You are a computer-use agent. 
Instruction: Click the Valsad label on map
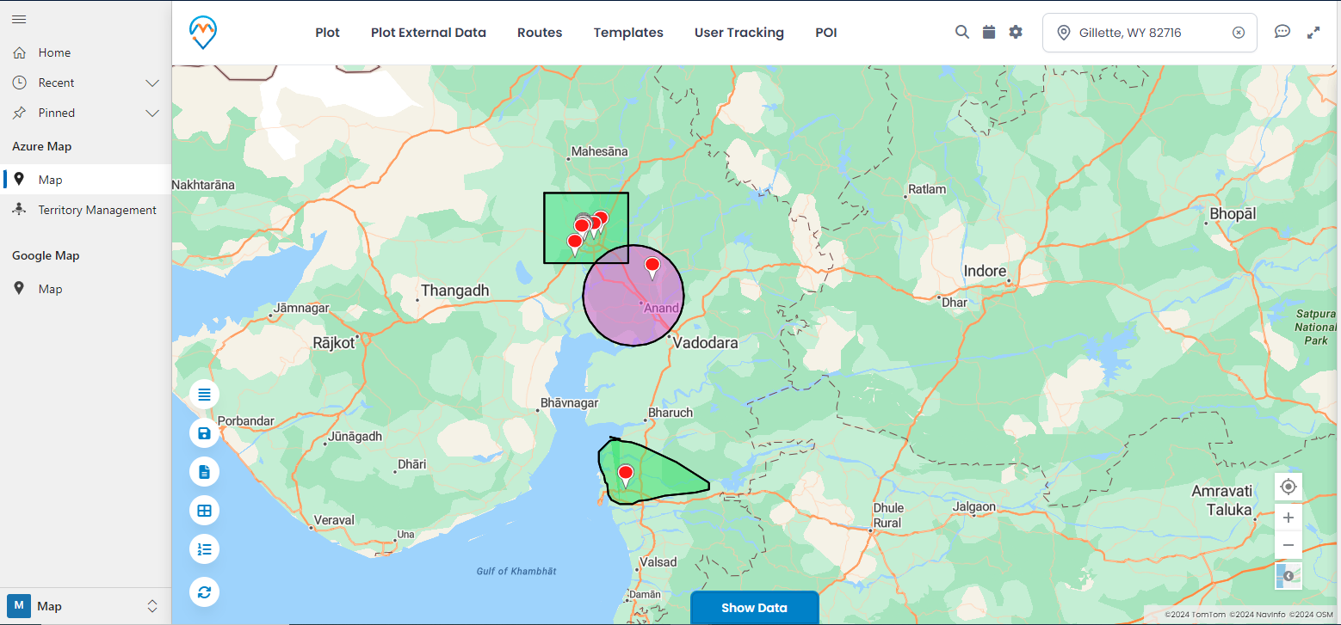[658, 562]
